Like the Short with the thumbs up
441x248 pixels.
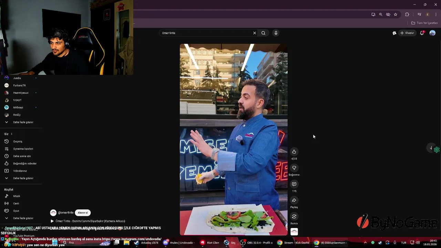pos(294,152)
